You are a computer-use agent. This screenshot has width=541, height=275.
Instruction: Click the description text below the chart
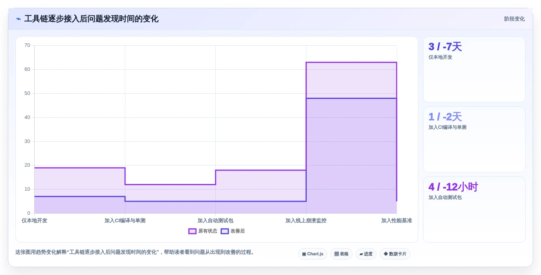click(x=136, y=252)
